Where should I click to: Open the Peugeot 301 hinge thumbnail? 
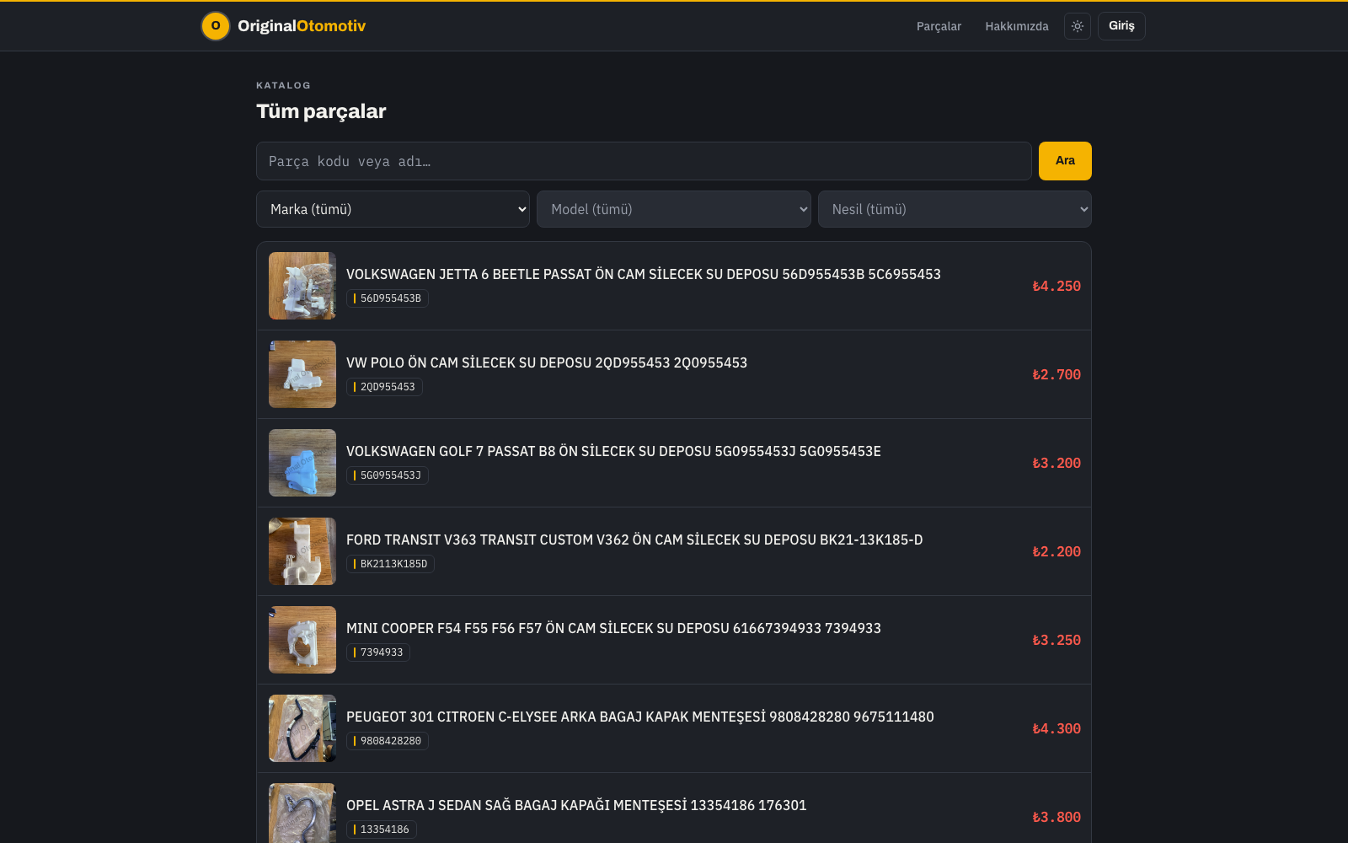point(302,728)
